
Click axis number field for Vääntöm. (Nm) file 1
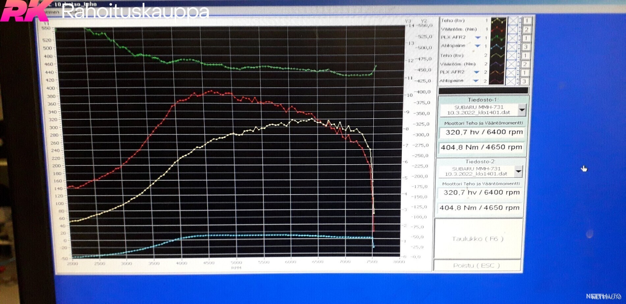point(527,30)
